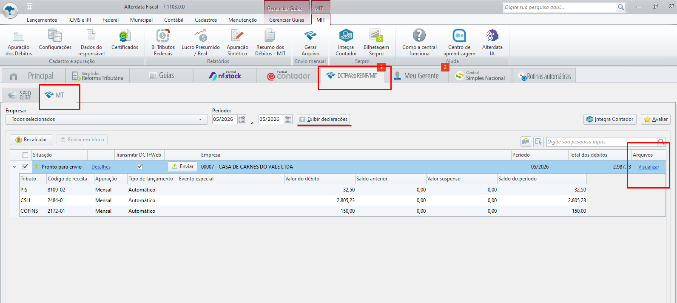The width and height of the screenshot is (677, 303).
Task: Open the Municipal menu
Action: tap(141, 20)
